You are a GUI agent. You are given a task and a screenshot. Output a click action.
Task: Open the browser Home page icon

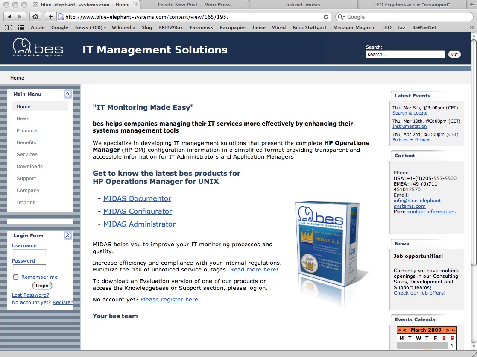[x=35, y=17]
